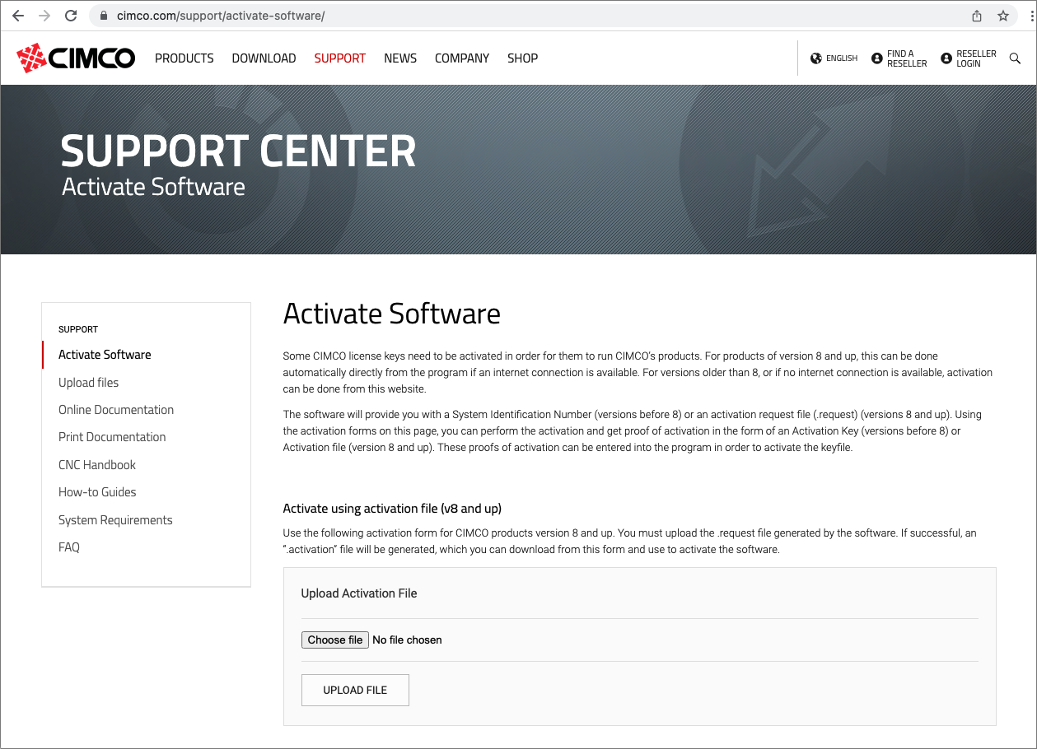
Task: Open the How-to Guides page
Action: pyautogui.click(x=97, y=491)
